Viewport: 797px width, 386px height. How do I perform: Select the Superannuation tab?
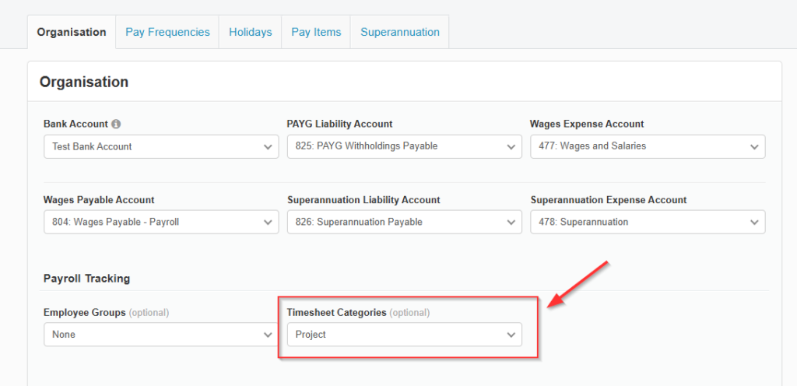tap(399, 32)
